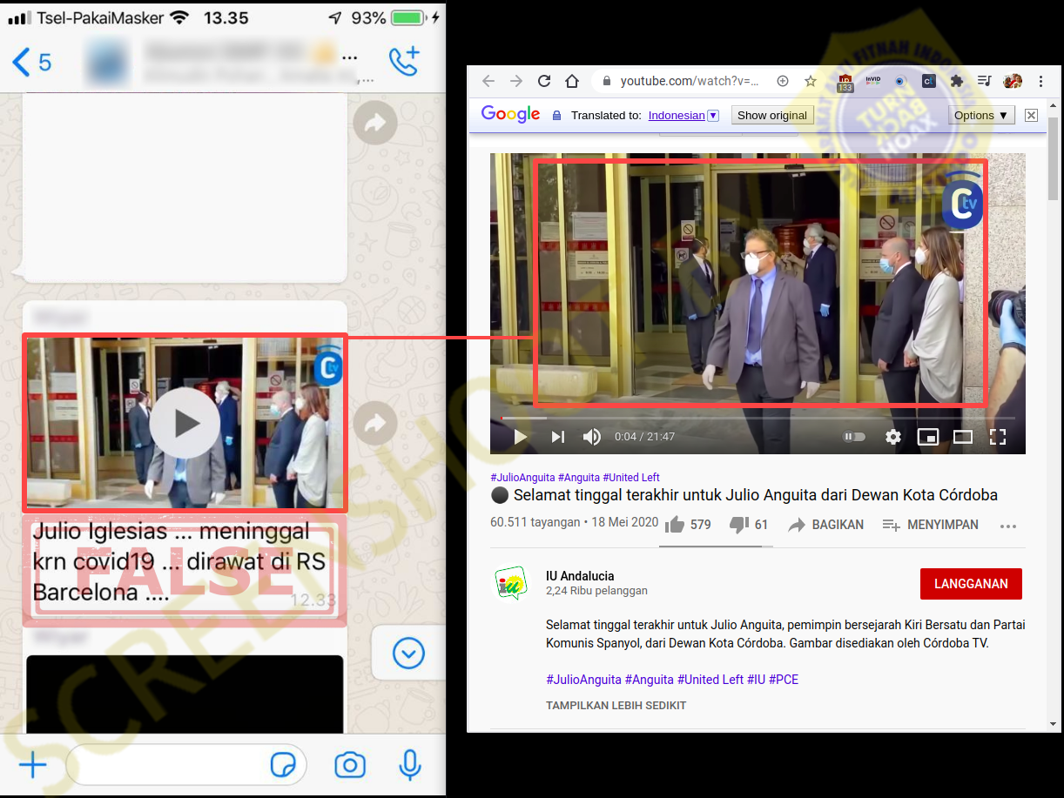Enable YouTube miniplayer

928,437
